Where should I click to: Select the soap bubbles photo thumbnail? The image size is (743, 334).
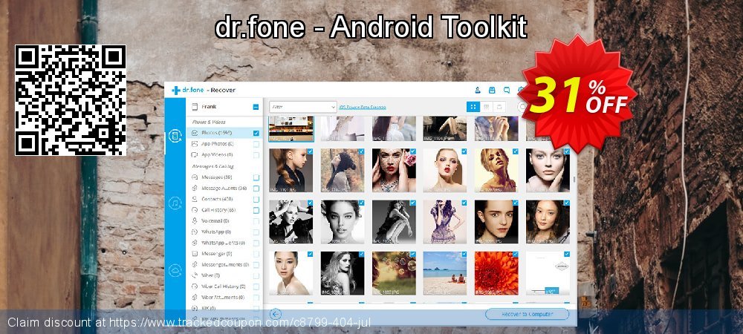coord(394,273)
